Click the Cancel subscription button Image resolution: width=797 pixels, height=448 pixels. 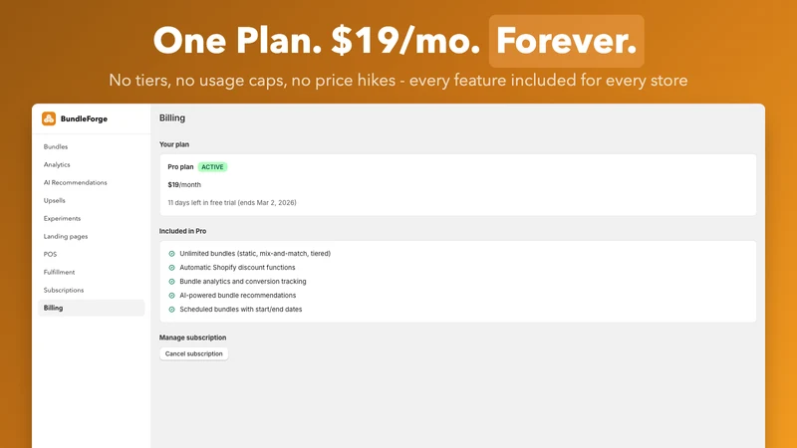tap(193, 354)
